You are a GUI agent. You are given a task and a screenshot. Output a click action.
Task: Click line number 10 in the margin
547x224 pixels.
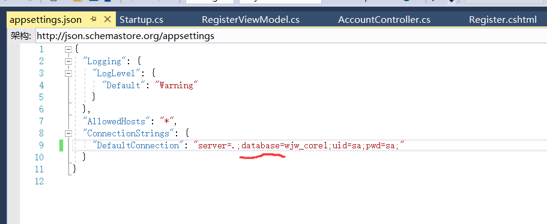point(39,157)
